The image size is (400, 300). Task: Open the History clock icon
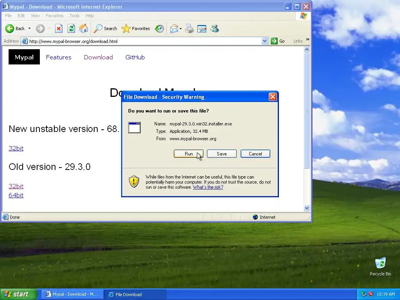(159, 29)
